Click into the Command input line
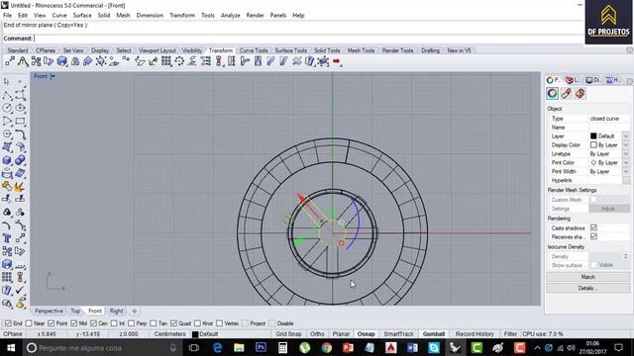The width and height of the screenshot is (634, 356). pyautogui.click(x=307, y=39)
